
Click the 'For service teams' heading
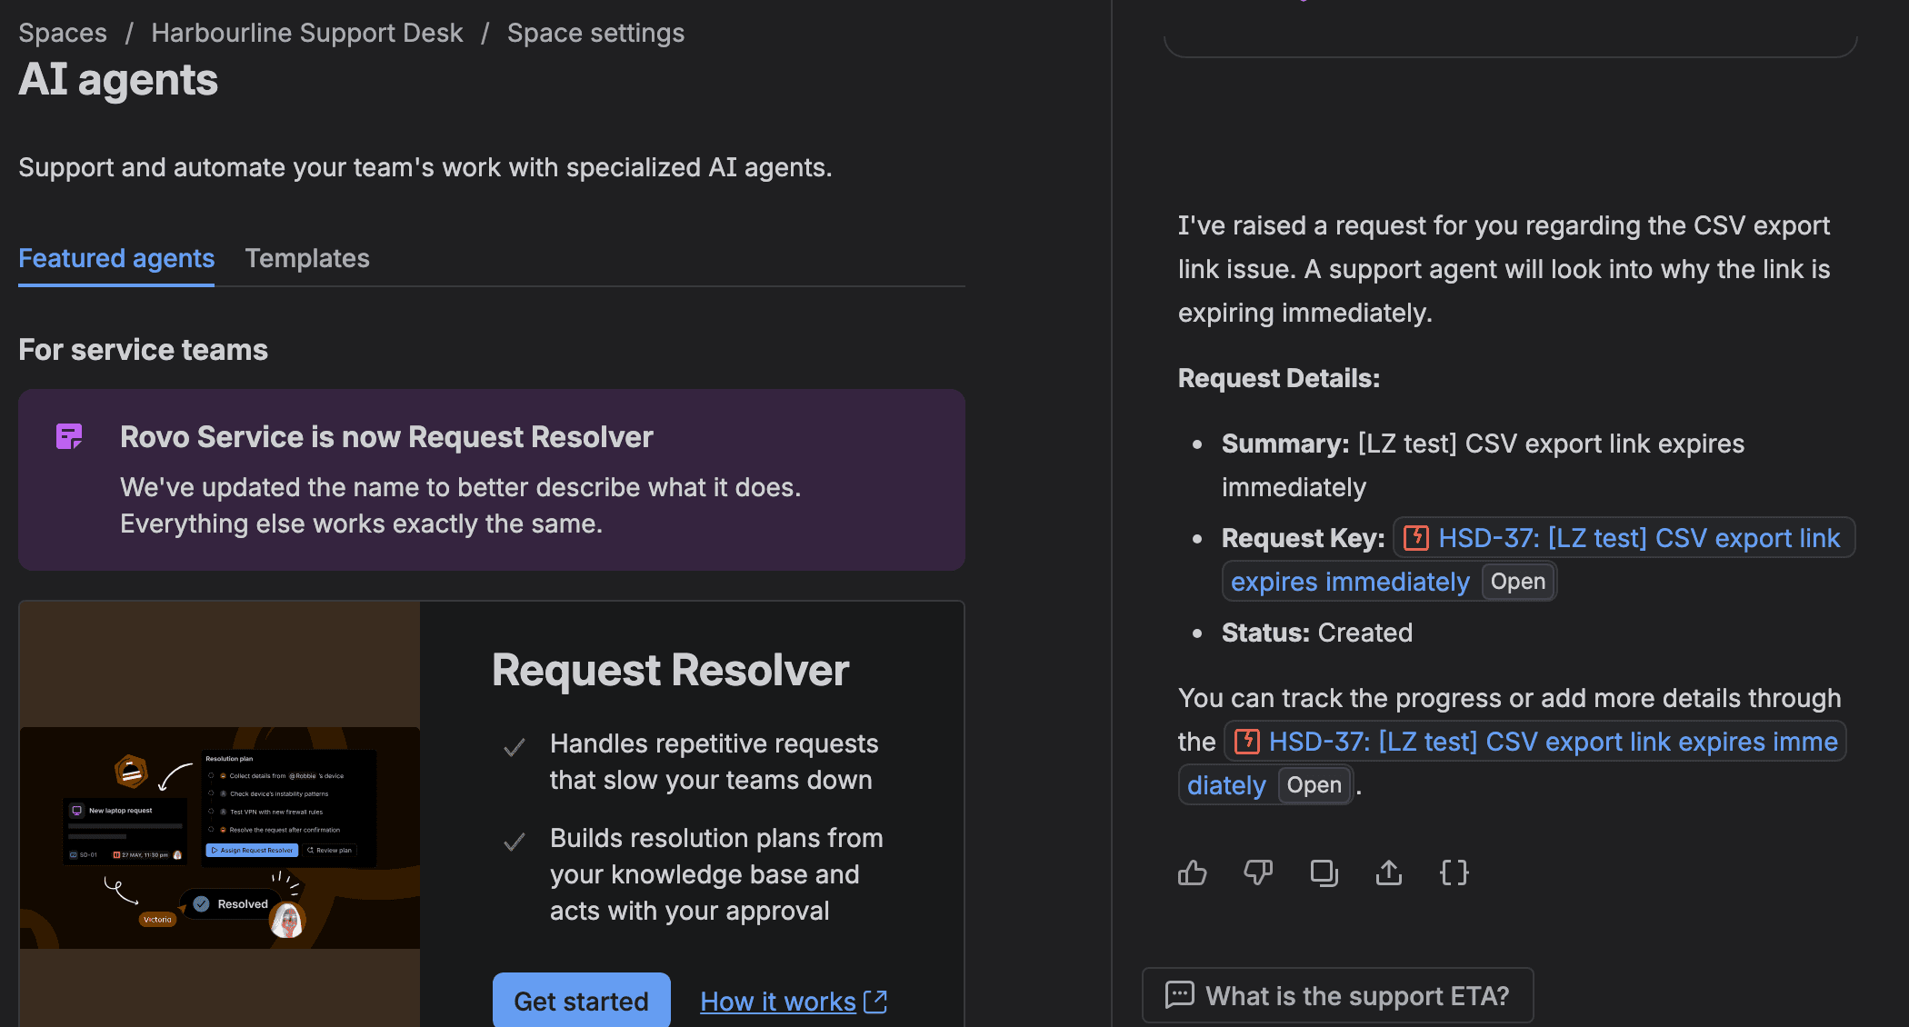[x=143, y=350]
